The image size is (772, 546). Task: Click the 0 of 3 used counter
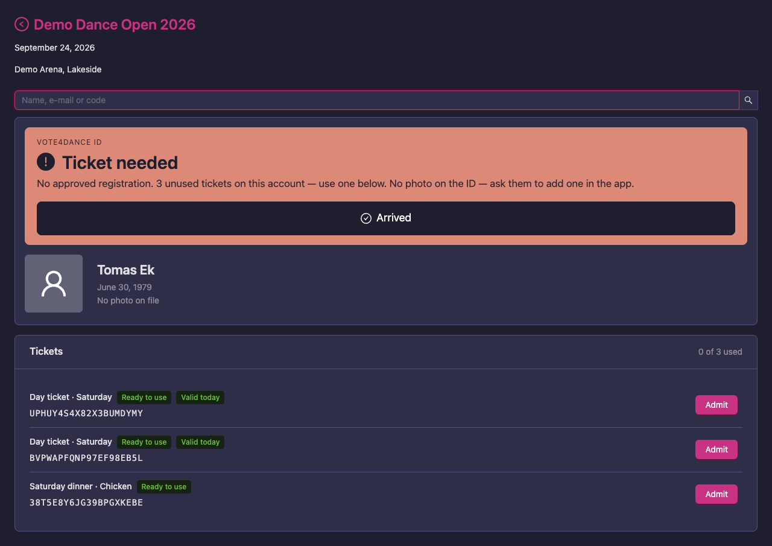point(720,352)
